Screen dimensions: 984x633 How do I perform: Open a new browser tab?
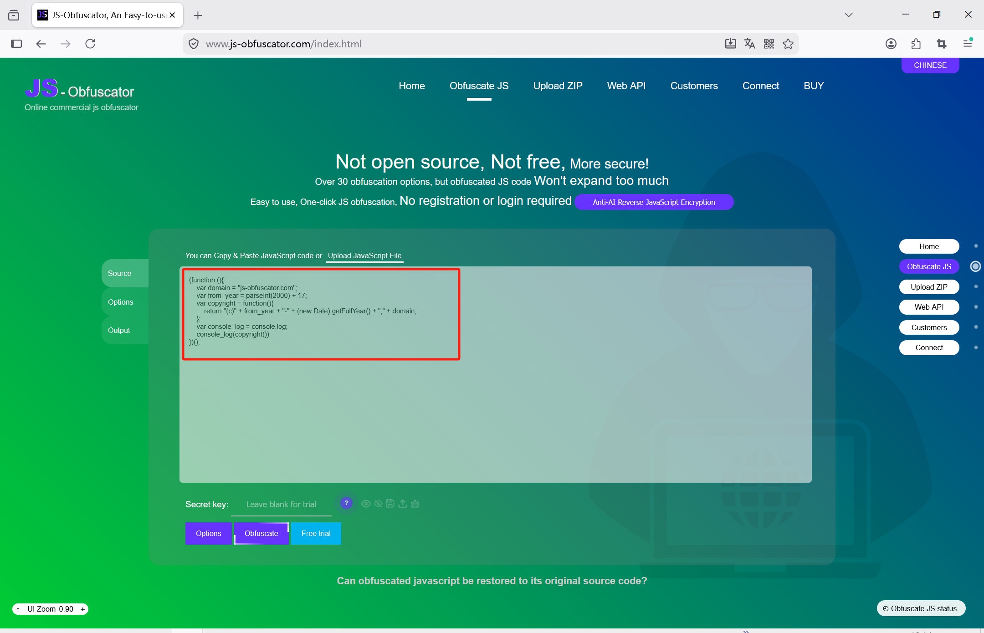(198, 15)
